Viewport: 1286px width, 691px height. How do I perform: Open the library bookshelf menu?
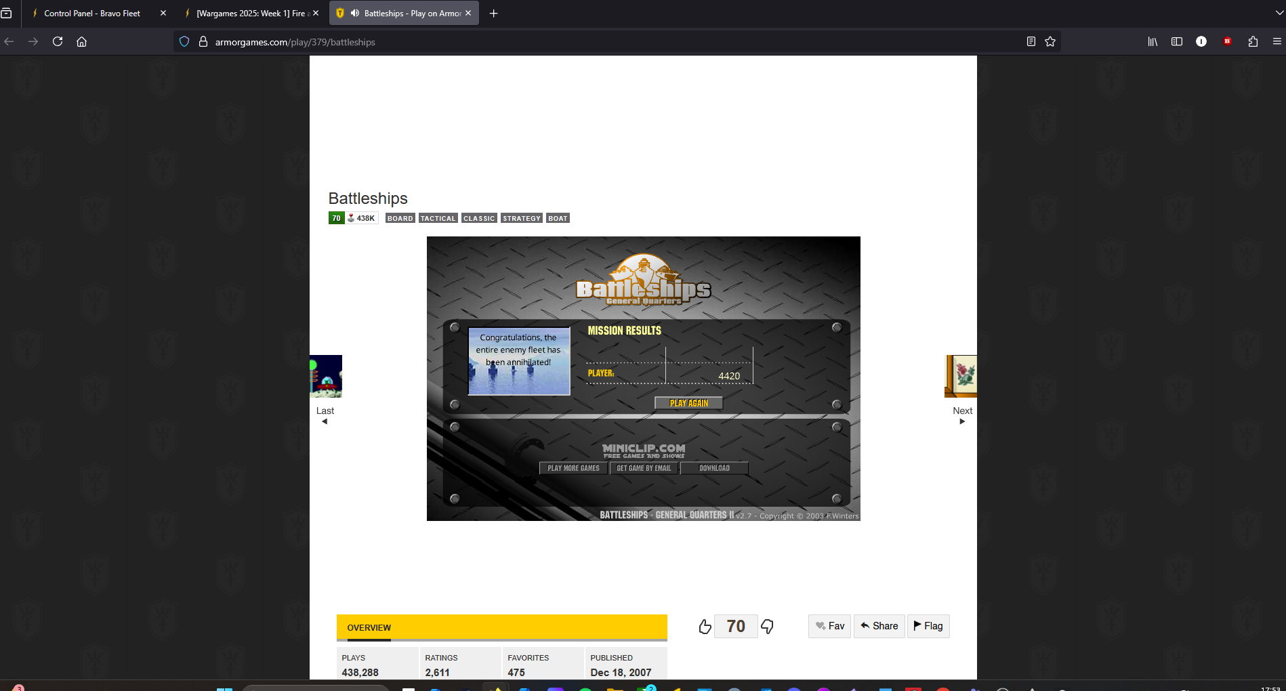coord(1153,42)
